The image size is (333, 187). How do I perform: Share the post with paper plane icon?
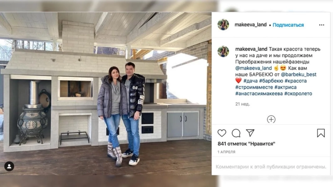(250, 133)
